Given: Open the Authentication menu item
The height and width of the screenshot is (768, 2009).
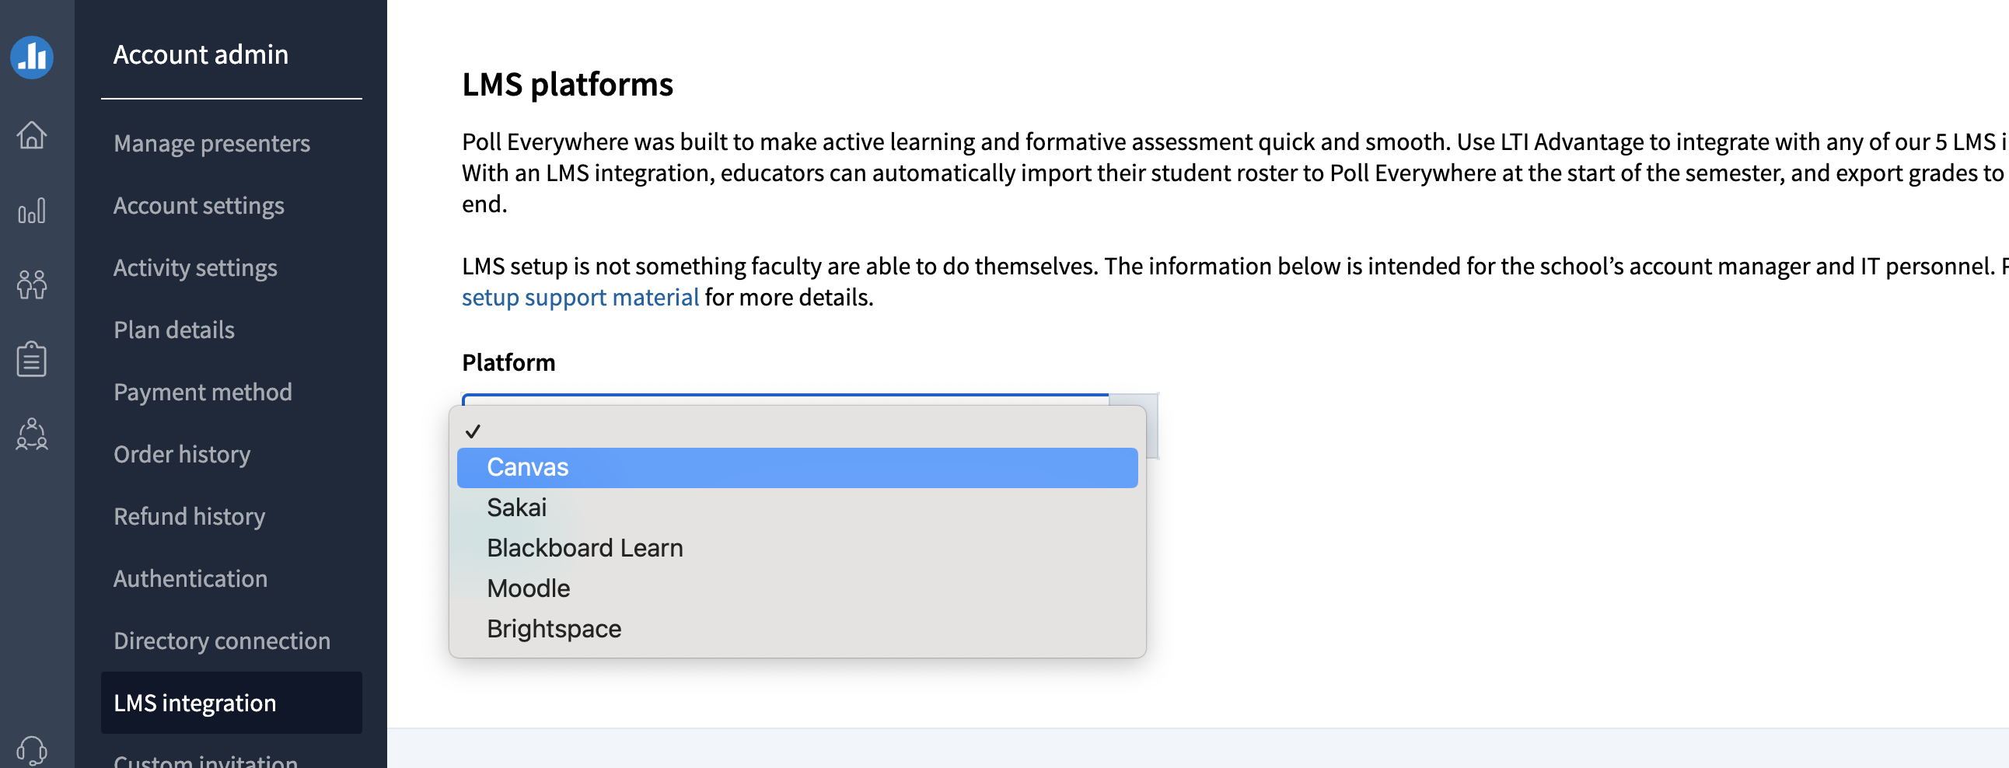Looking at the screenshot, I should click(191, 578).
